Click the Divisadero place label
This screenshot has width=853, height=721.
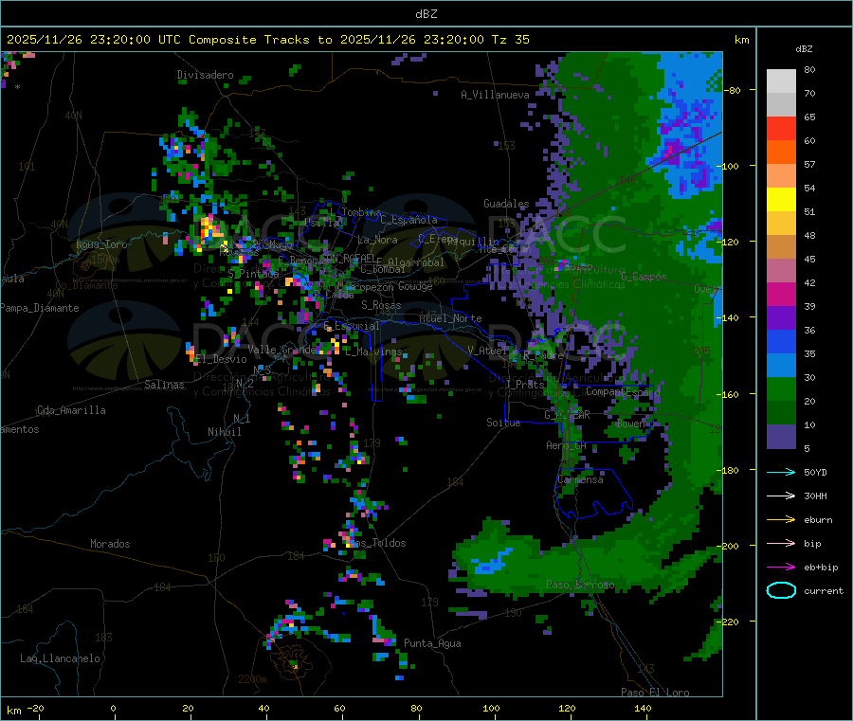pos(205,75)
